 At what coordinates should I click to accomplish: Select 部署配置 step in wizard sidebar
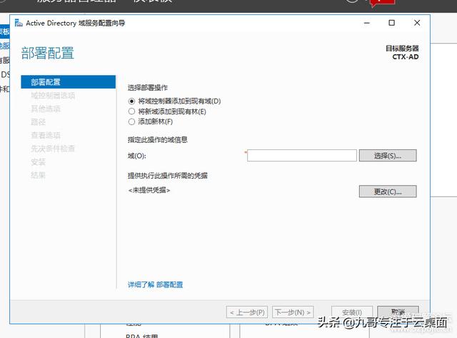click(x=69, y=82)
